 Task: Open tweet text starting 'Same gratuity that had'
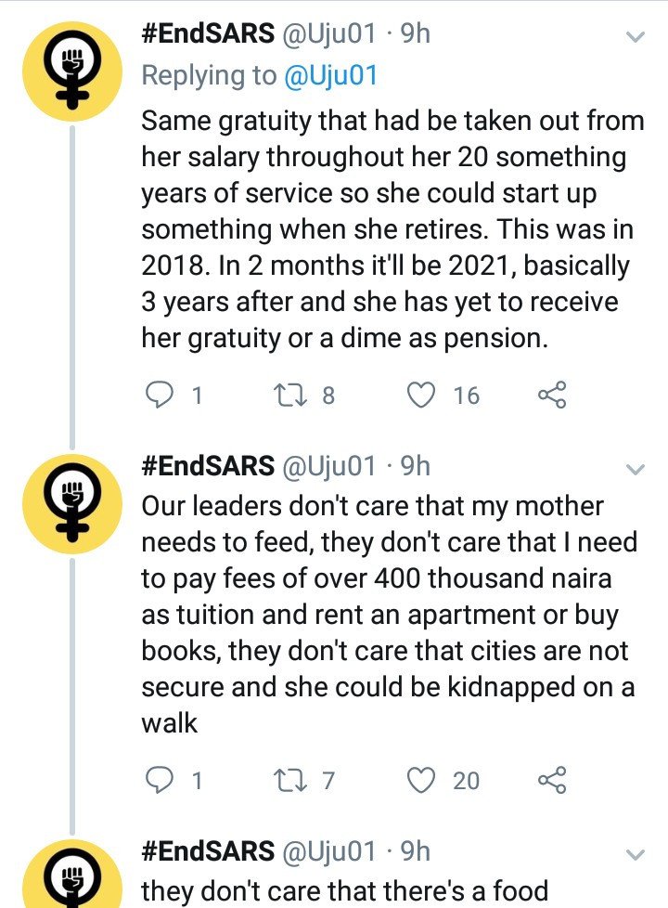[393, 229]
